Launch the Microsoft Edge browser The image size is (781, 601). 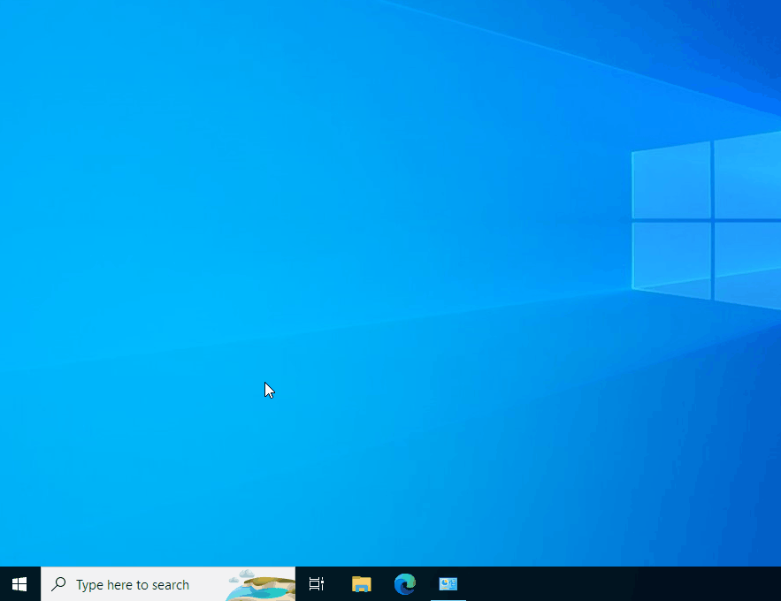pyautogui.click(x=404, y=583)
